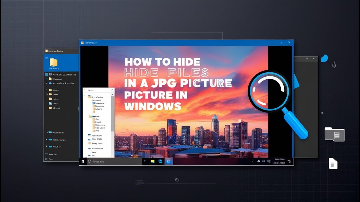The height and width of the screenshot is (202, 360).
Task: Maximize the rear window behind the photo viewer
Action: pos(307,59)
